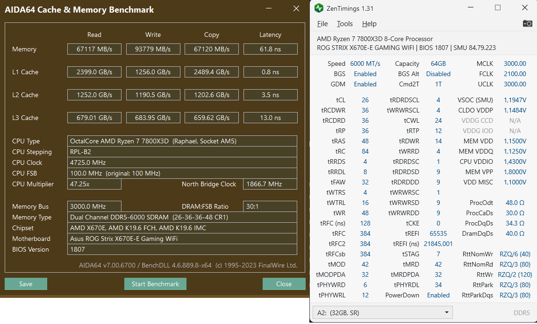This screenshot has height=324, width=537.
Task: Click the L3 Cache Read 679.01 GB/s value
Action: tap(94, 118)
